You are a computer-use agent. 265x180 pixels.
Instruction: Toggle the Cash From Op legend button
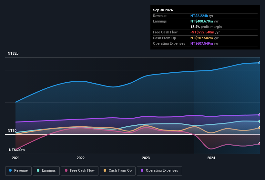(117, 171)
